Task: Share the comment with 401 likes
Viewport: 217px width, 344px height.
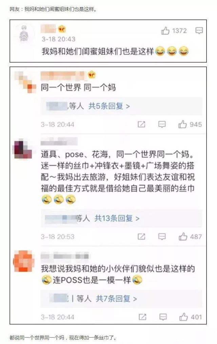Action: 142,317
